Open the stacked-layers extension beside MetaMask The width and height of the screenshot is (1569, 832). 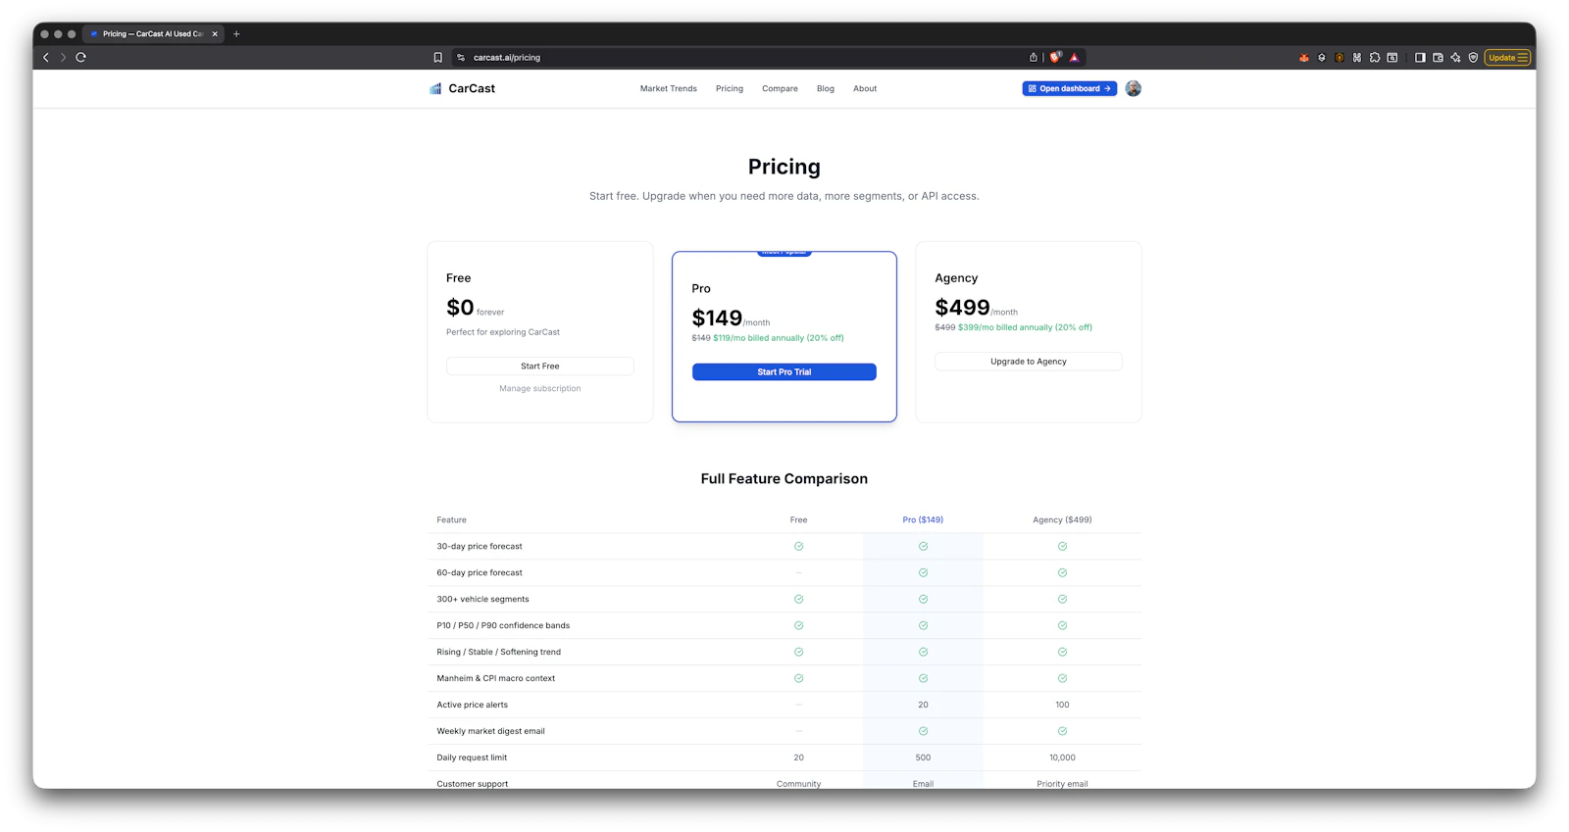coord(1322,58)
